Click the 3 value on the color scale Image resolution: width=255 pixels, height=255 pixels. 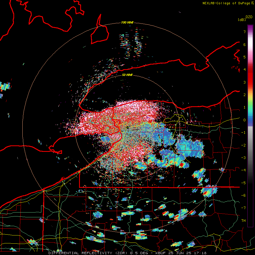245,82
